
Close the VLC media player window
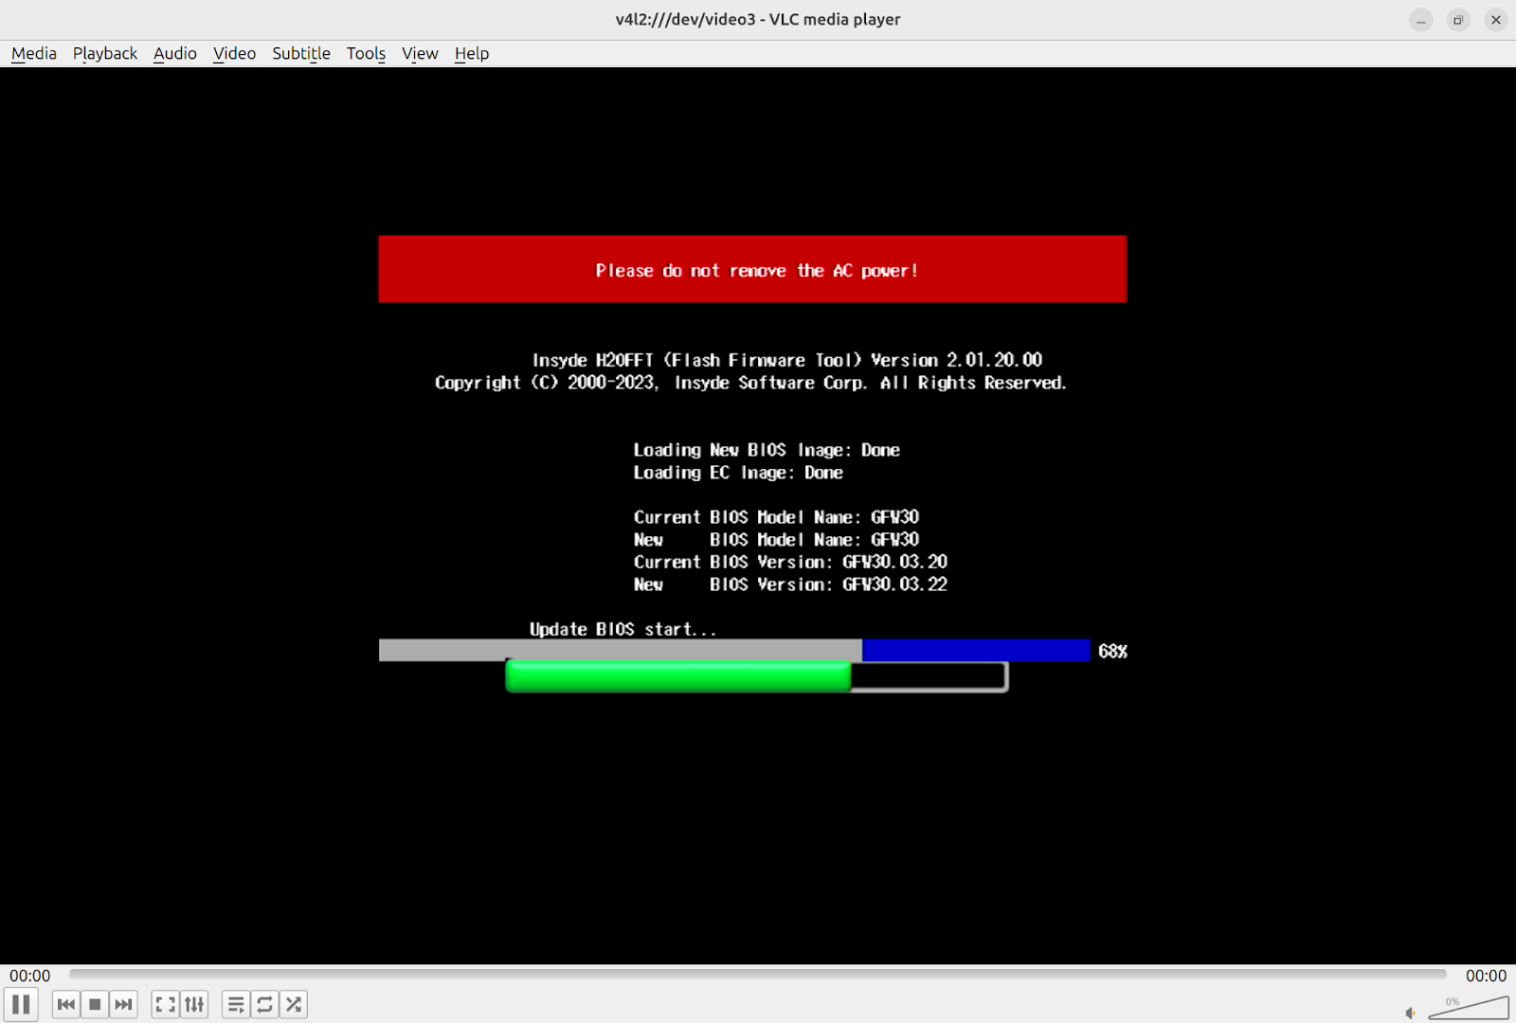tap(1496, 20)
